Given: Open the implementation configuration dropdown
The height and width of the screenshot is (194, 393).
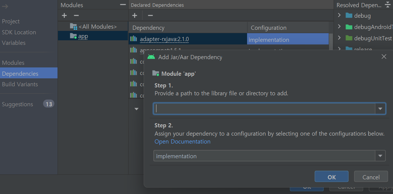Looking at the screenshot, I should (380, 156).
